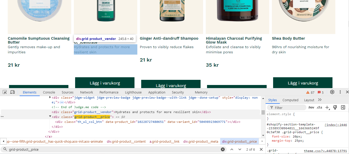Click the ellipsis next to the selected node
Viewport: 349px width, 154px height.
[2, 117]
